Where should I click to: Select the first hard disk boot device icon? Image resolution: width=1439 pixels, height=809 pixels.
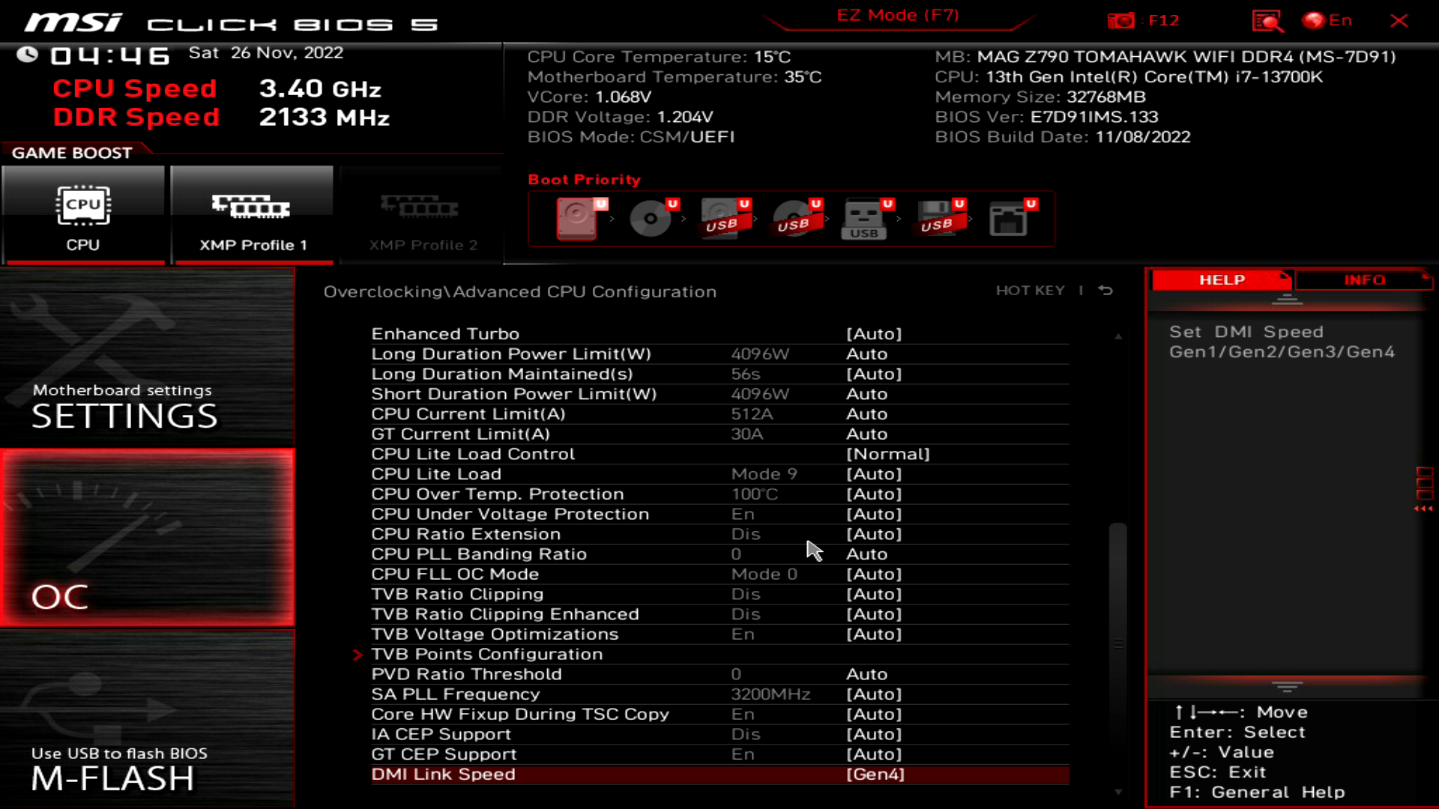[578, 218]
